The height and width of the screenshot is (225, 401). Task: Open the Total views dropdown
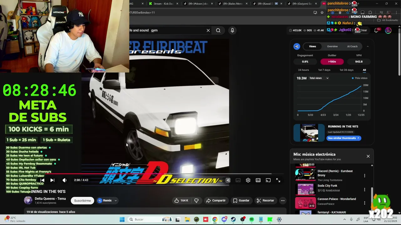319,78
